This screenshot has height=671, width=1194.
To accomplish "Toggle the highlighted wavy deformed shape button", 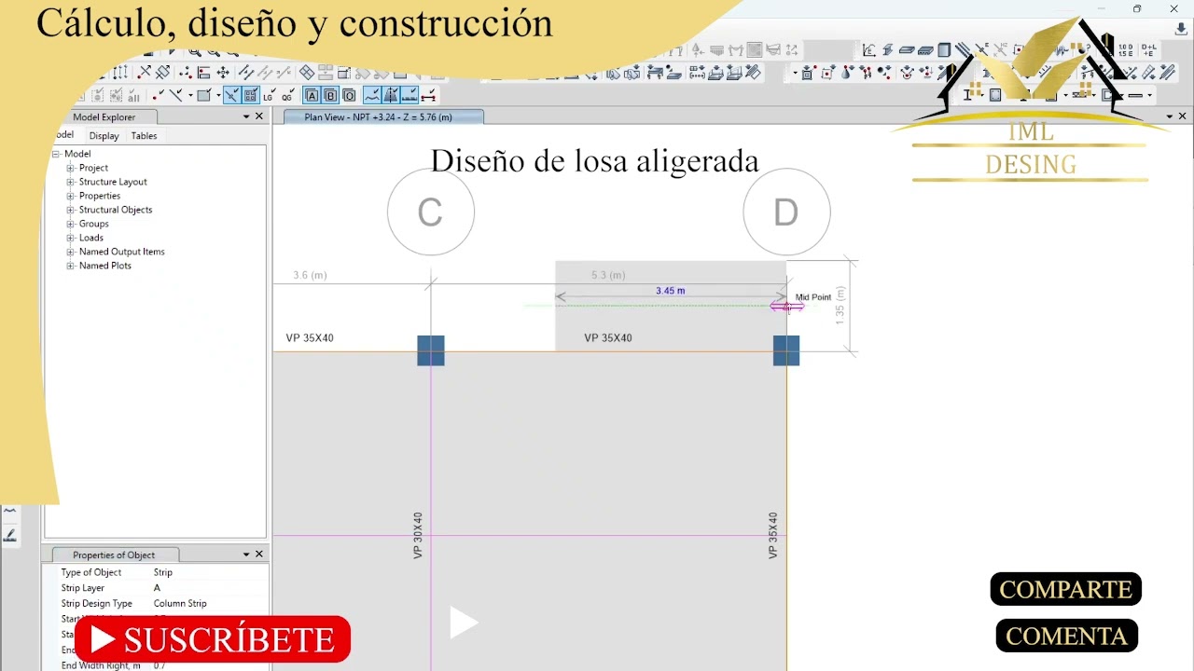I will pos(372,95).
